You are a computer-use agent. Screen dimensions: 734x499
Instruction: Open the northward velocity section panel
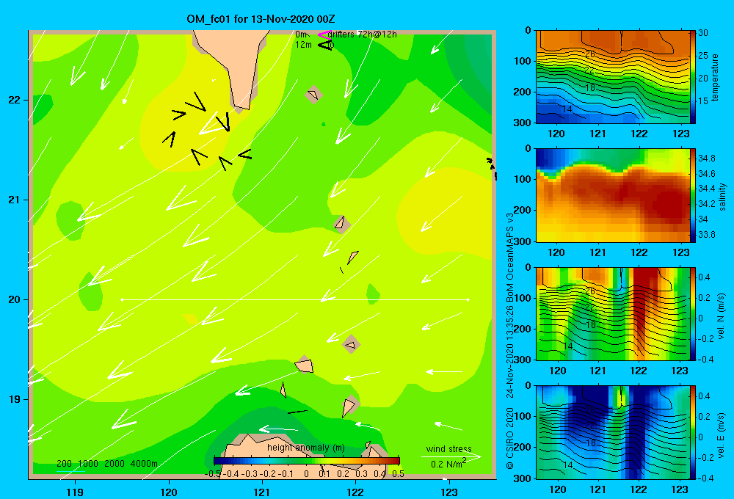pyautogui.click(x=612, y=313)
